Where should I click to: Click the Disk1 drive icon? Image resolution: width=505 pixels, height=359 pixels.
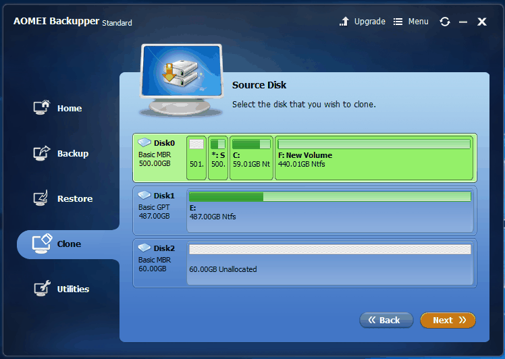coord(144,195)
